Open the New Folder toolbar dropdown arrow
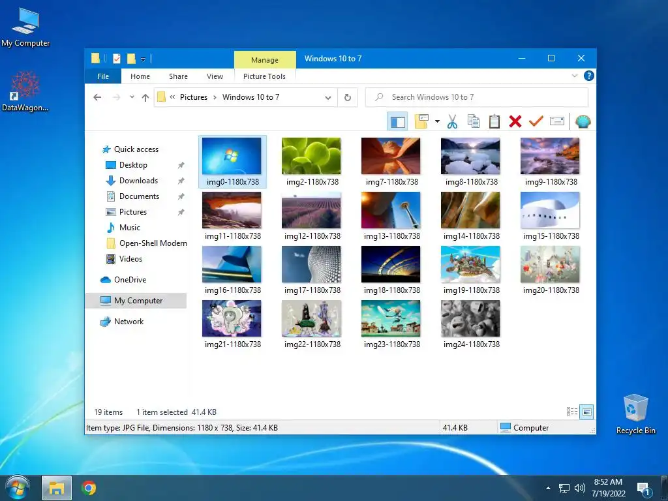 tap(437, 122)
